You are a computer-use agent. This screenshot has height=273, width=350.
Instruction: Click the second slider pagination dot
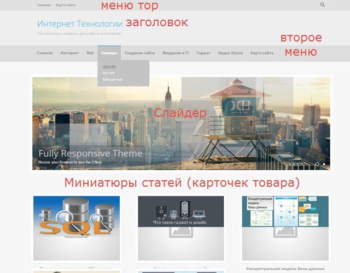tap(324, 164)
